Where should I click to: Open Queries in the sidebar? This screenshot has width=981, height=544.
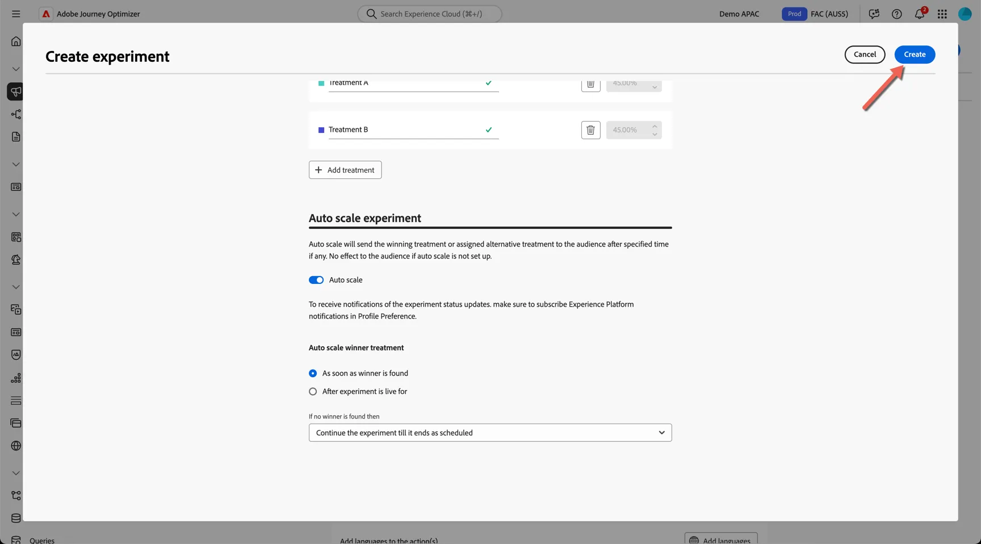[42, 540]
